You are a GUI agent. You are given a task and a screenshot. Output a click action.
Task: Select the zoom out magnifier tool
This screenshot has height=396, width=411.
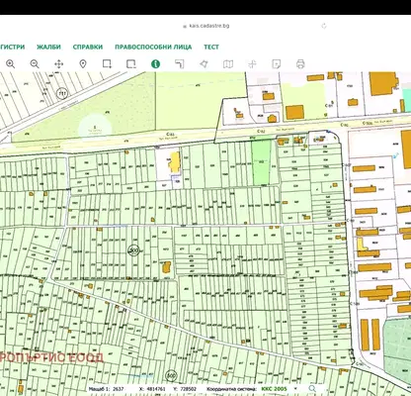[x=35, y=63]
